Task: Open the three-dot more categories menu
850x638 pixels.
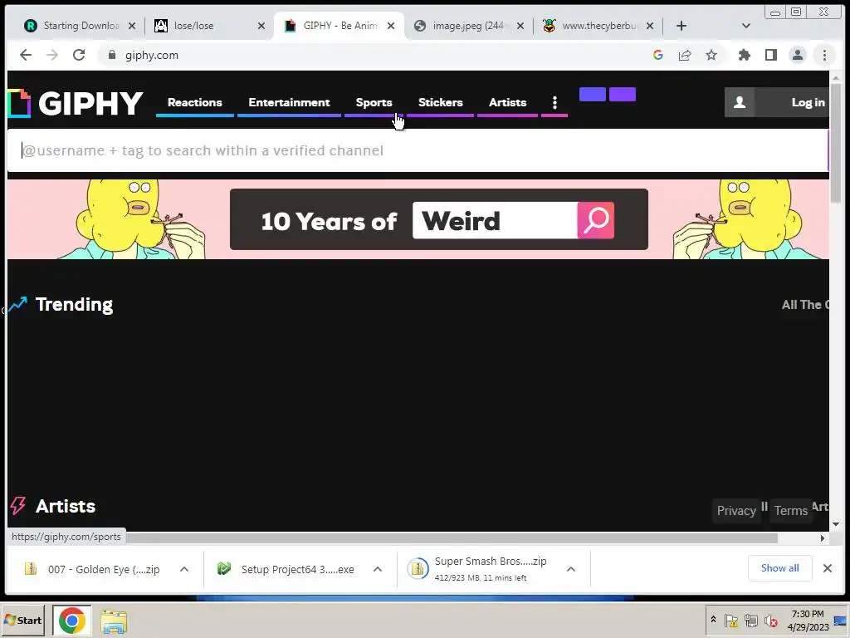Action: point(554,102)
